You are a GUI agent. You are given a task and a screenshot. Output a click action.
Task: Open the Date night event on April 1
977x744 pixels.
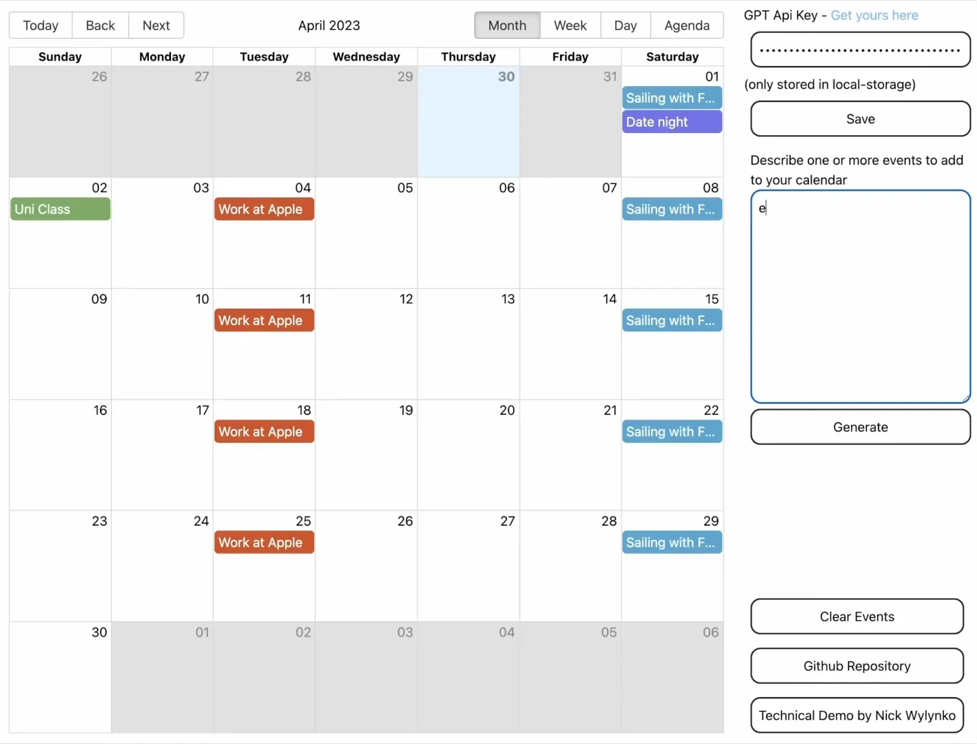coord(671,122)
